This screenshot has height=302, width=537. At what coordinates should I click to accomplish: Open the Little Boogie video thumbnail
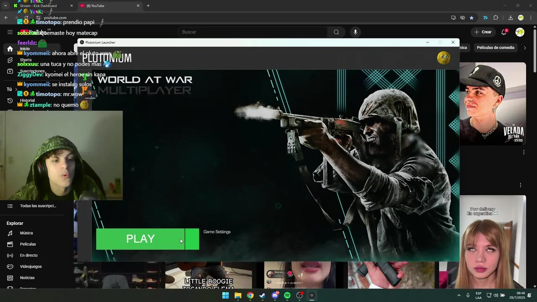(x=209, y=275)
